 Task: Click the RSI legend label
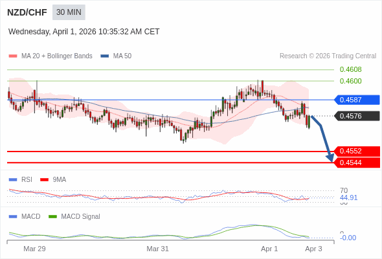27,180
